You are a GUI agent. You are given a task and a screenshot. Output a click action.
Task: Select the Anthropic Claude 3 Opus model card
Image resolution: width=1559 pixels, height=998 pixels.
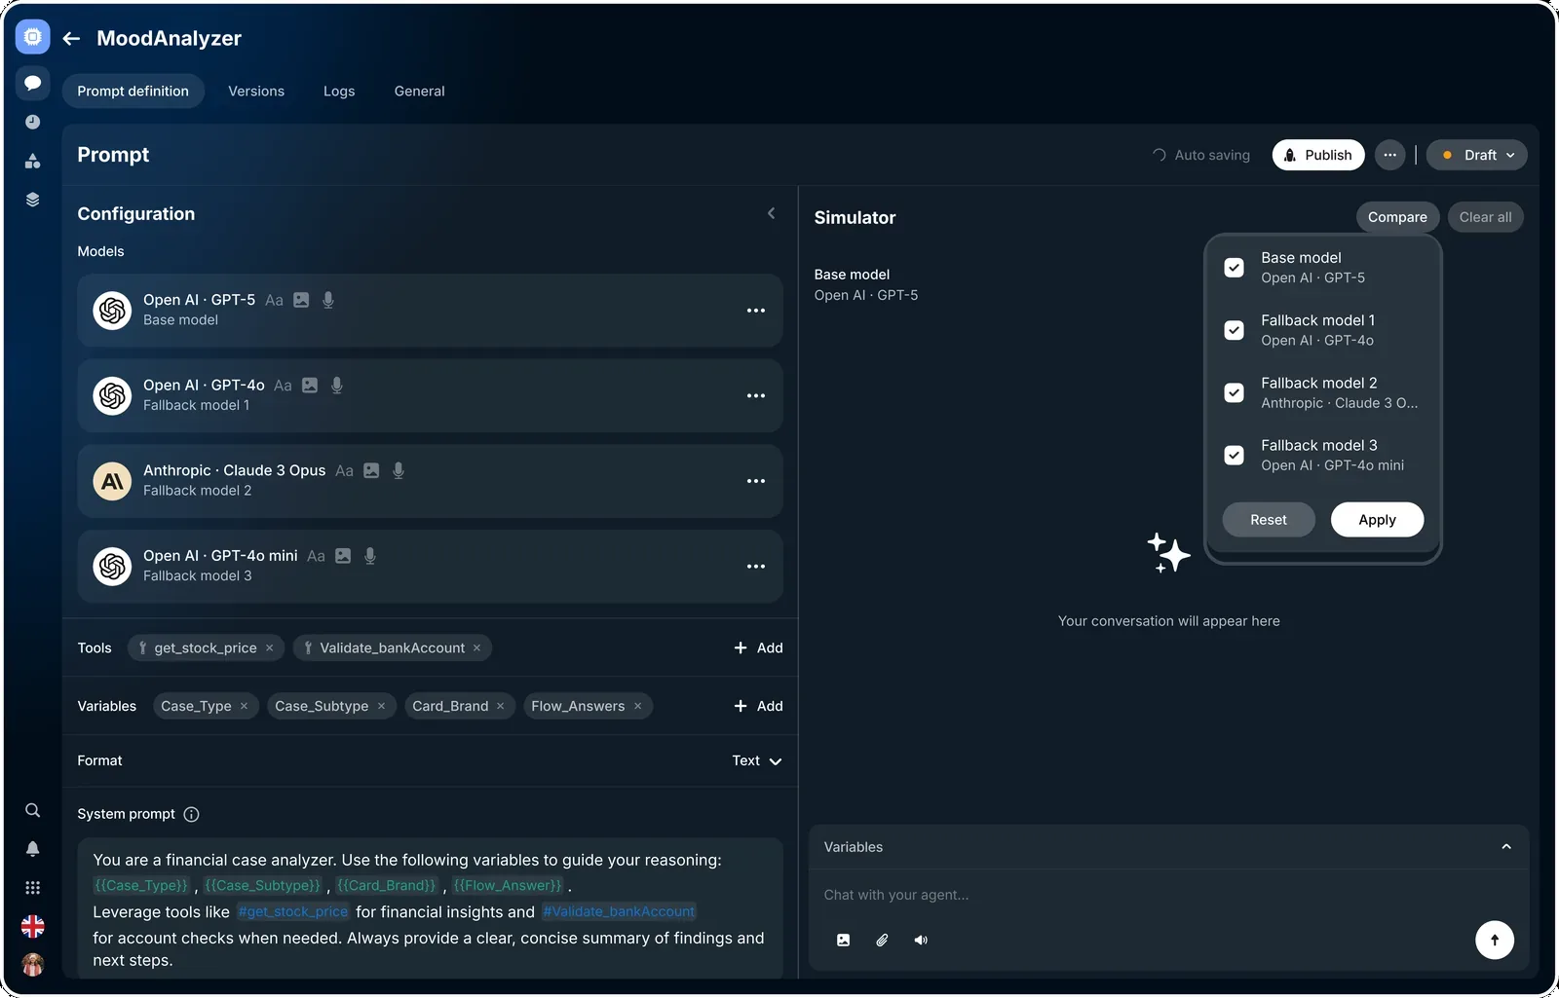(x=430, y=481)
